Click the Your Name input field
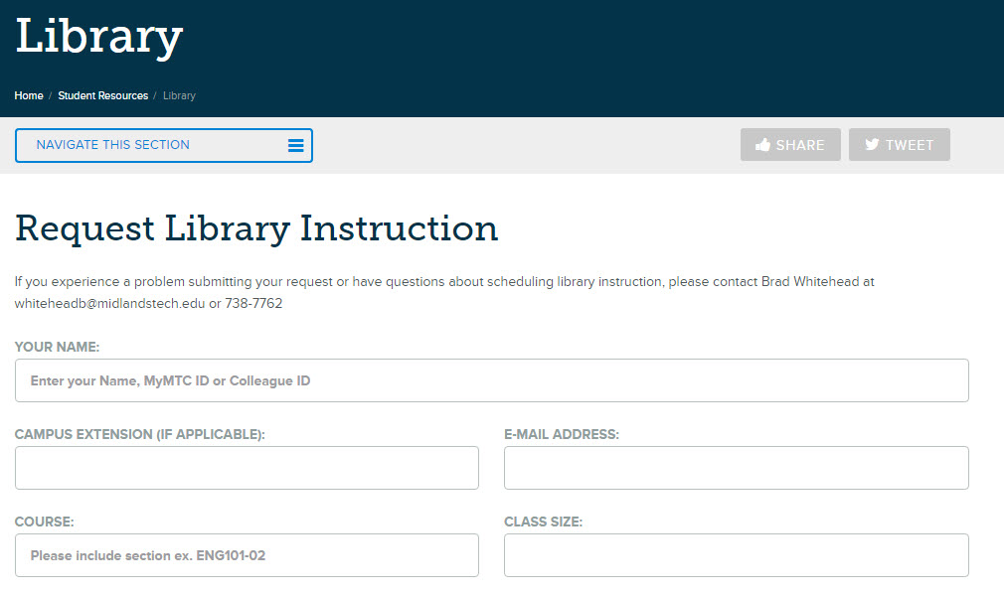 pos(491,380)
